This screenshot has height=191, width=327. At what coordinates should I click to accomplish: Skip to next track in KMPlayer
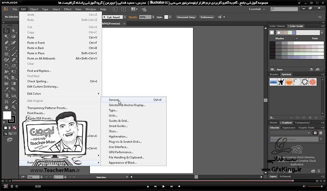pyautogui.click(x=171, y=187)
